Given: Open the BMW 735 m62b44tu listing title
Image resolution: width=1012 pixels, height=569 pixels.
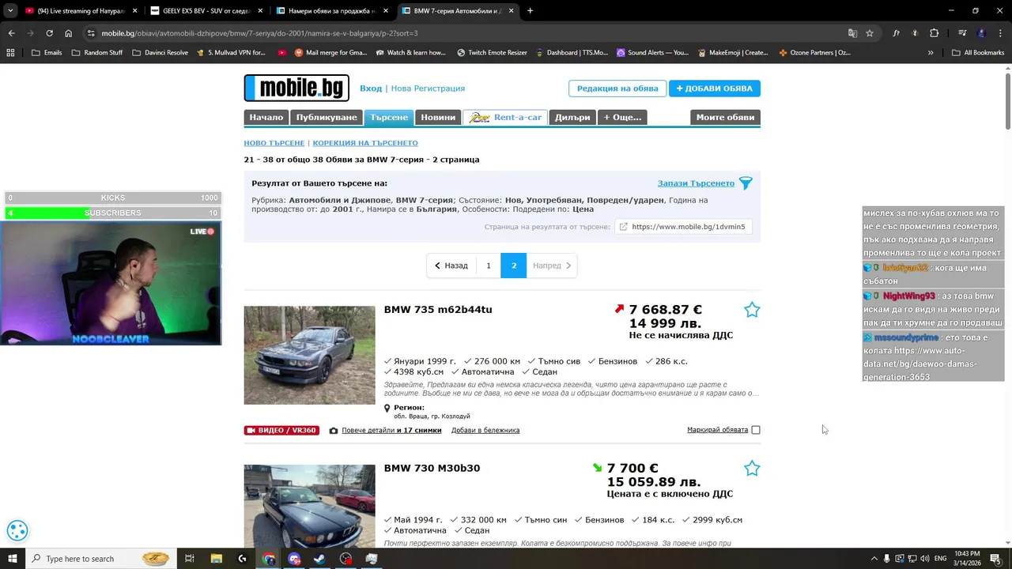Looking at the screenshot, I should (x=438, y=310).
